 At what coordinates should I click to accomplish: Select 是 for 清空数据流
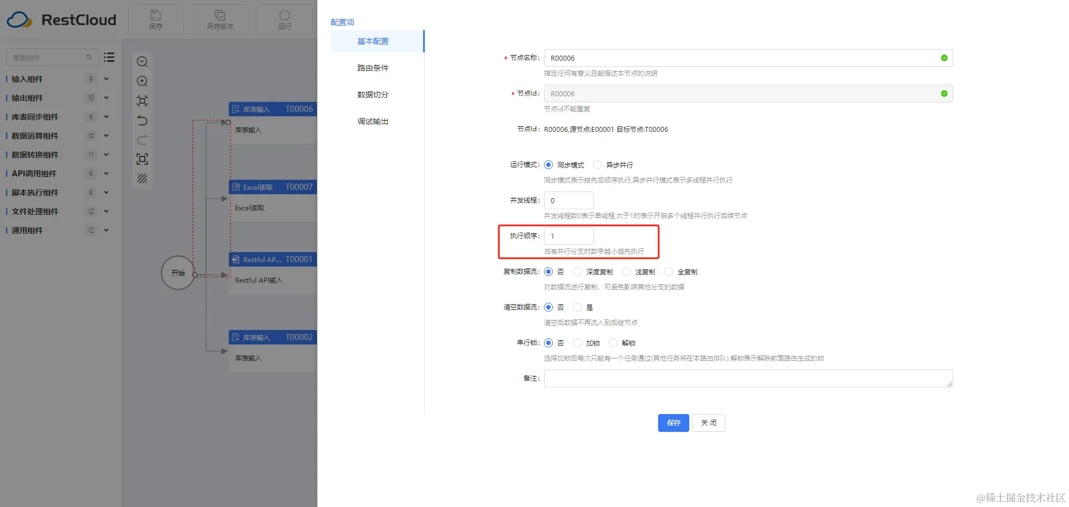click(577, 307)
